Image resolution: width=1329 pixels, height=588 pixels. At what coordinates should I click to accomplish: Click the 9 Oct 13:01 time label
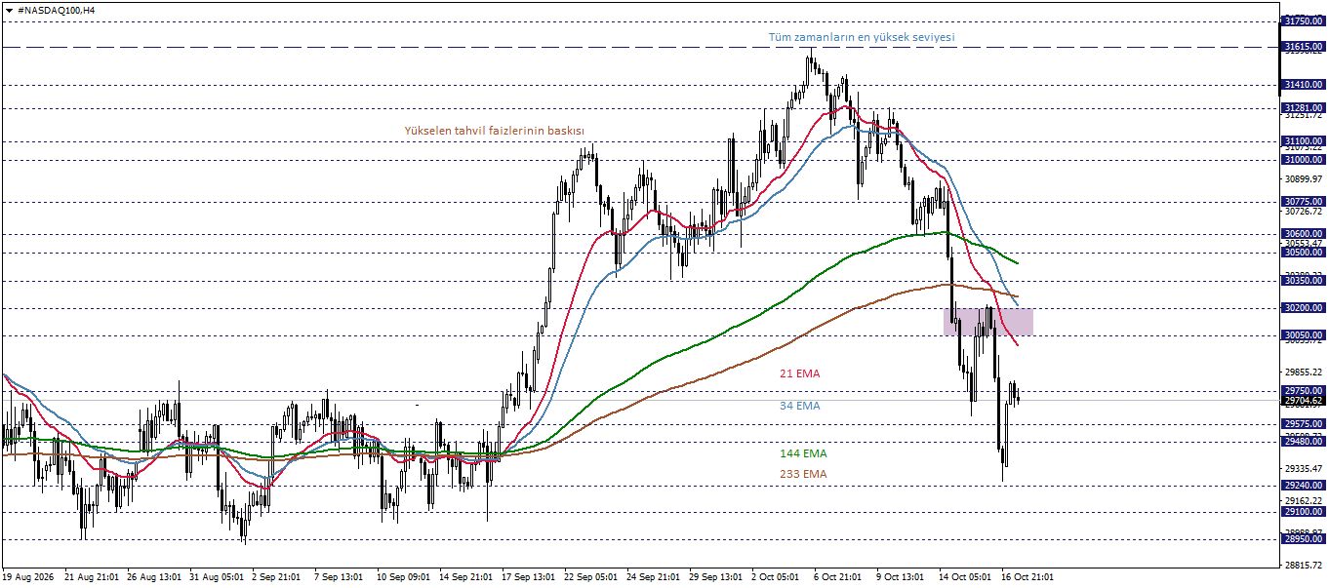pyautogui.click(x=901, y=577)
